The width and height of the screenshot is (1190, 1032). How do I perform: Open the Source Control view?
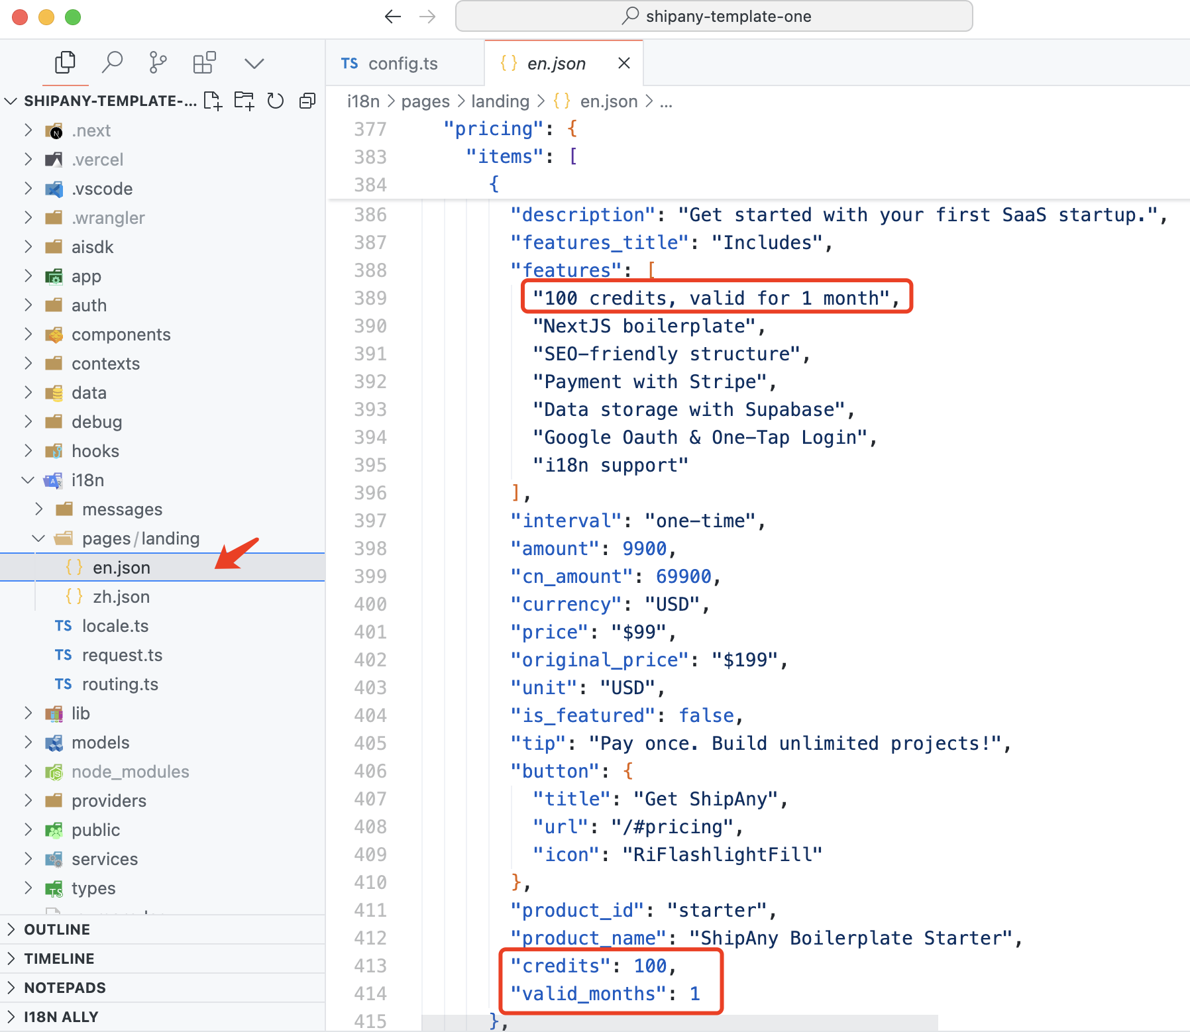158,63
